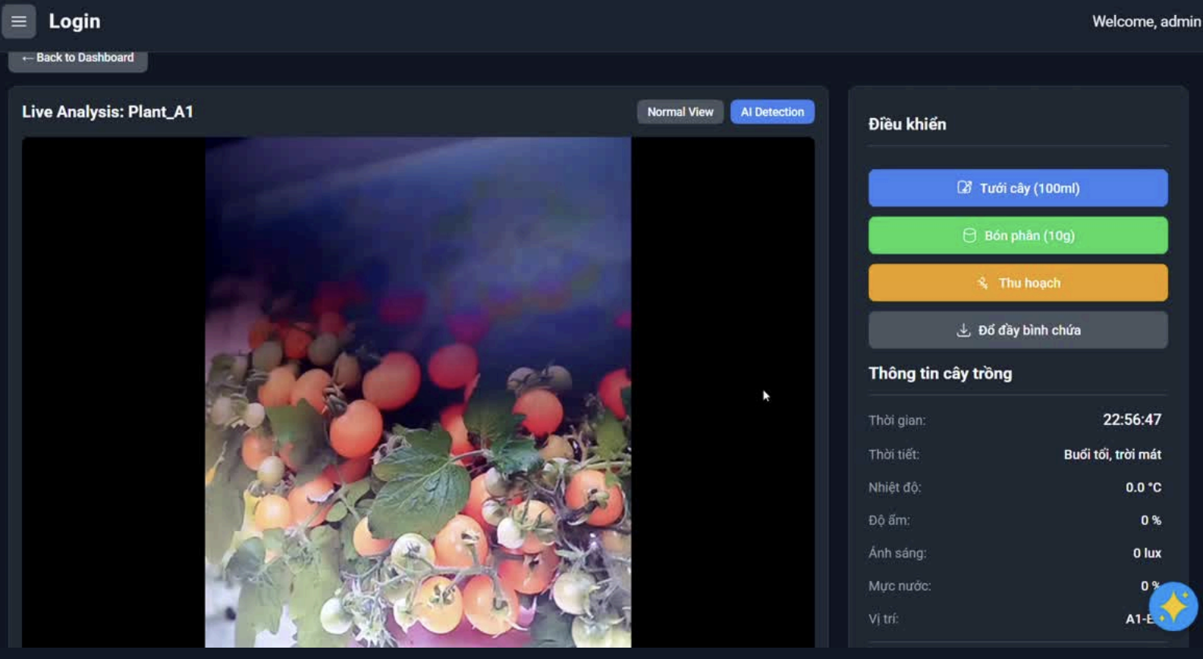Click the Login page title
This screenshot has height=659, width=1203.
(x=74, y=21)
